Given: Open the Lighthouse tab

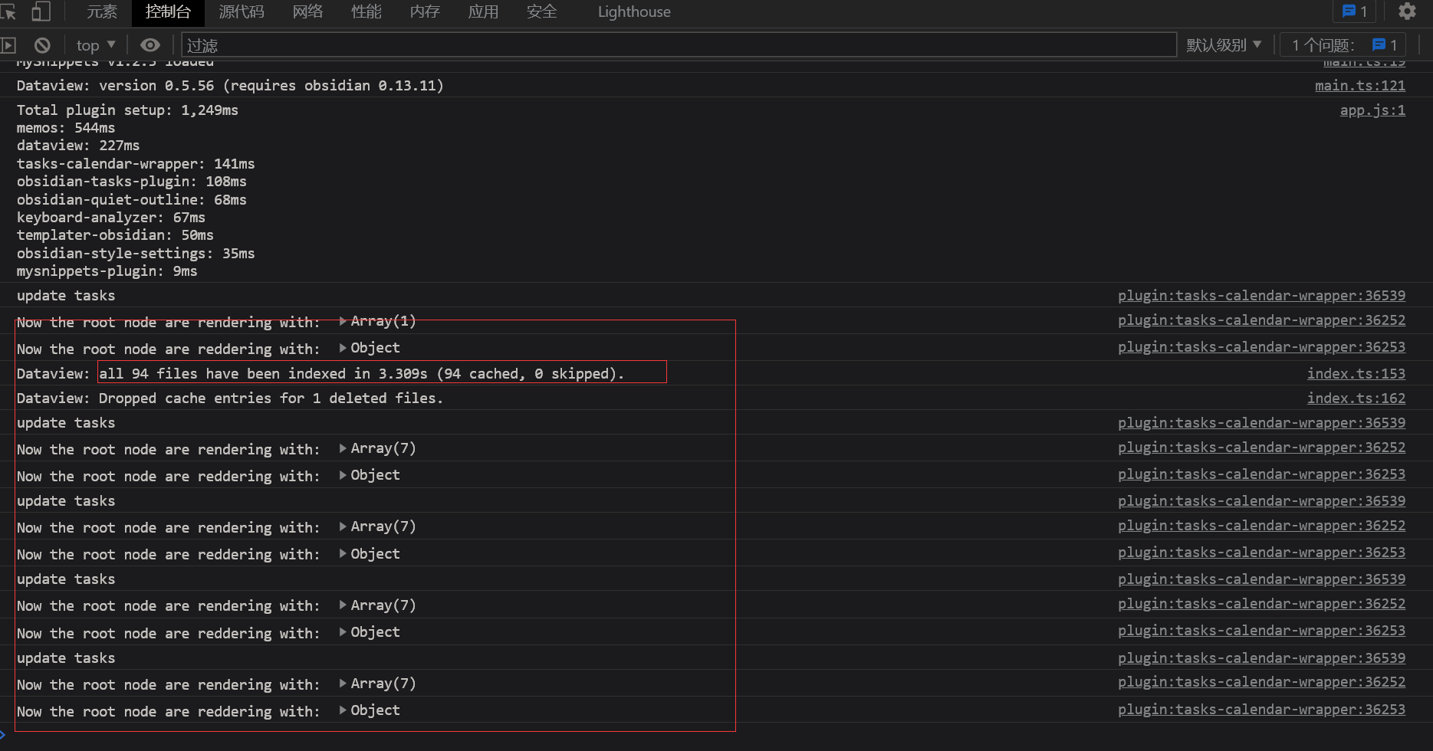Looking at the screenshot, I should pyautogui.click(x=634, y=12).
